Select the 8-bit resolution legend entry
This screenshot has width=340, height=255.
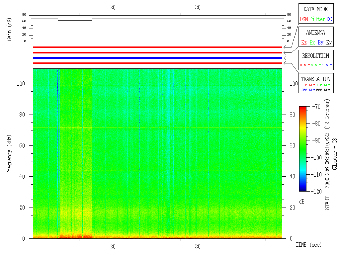pos(305,65)
